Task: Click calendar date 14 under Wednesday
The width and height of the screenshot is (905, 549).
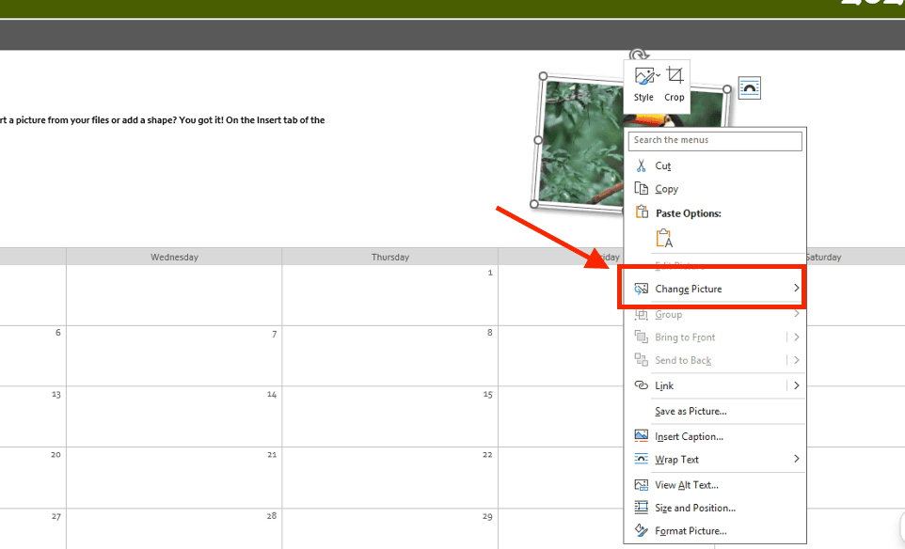Action: point(272,395)
